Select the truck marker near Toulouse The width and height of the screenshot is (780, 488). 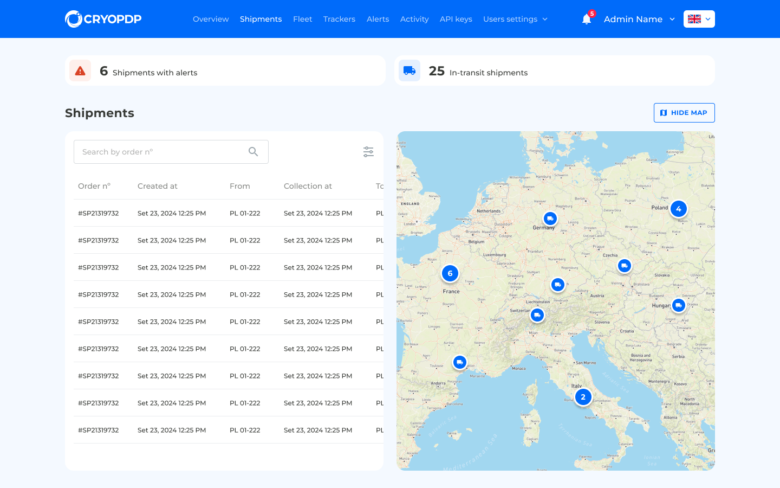[460, 362]
